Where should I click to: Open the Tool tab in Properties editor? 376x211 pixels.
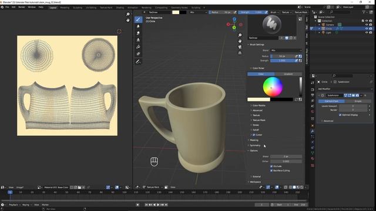click(313, 83)
